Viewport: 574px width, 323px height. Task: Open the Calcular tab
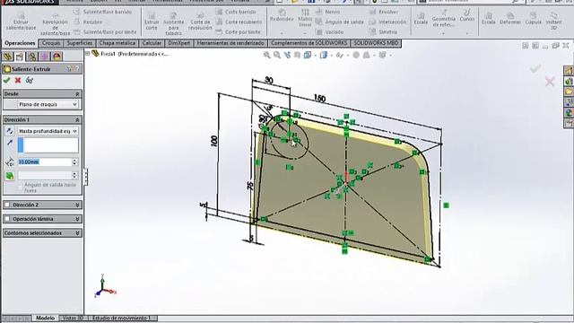click(x=152, y=43)
